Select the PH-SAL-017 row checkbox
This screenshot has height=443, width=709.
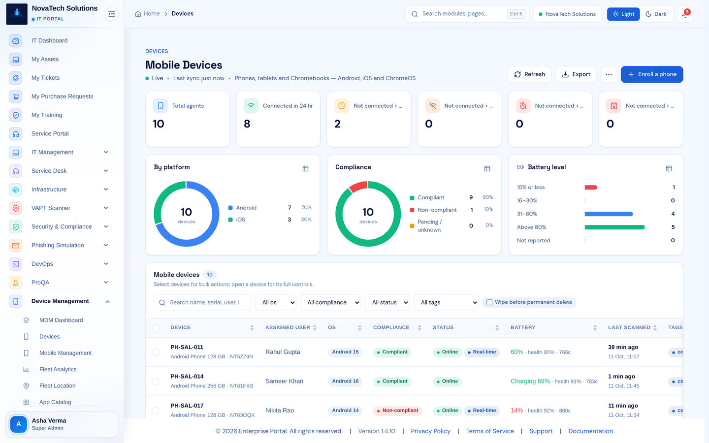156,411
